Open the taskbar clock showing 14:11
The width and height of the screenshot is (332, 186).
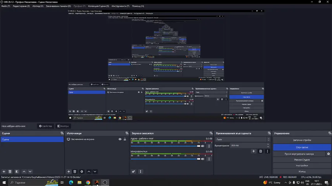317,182
